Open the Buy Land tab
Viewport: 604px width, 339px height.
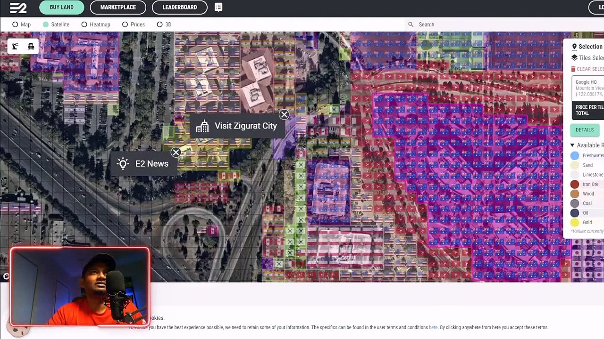[x=62, y=7]
